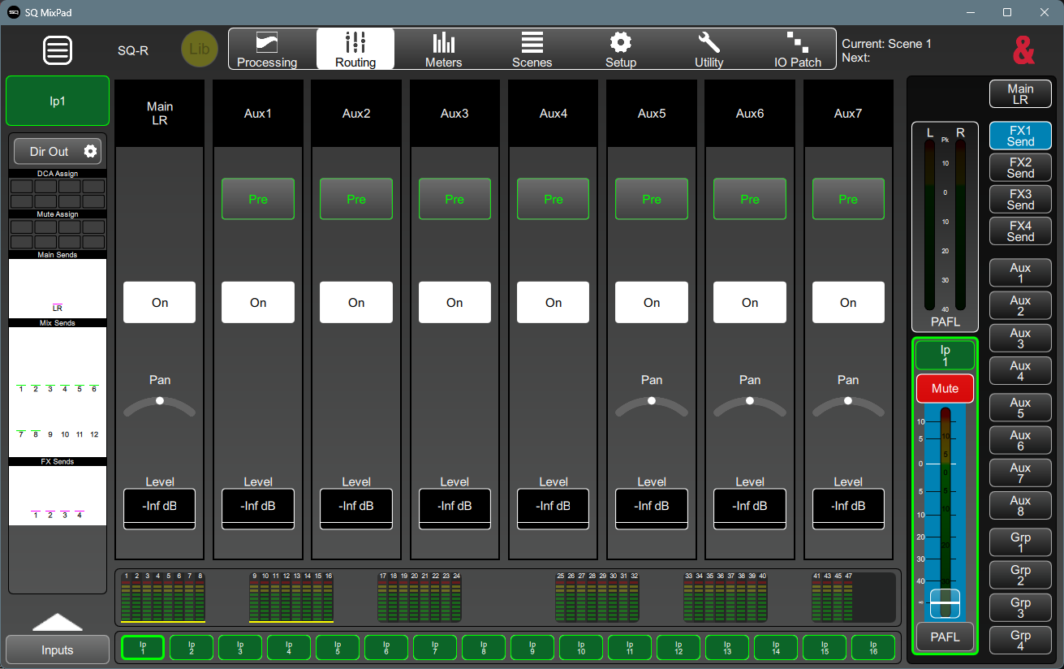Select Aux 3 mix on right
This screenshot has height=669, width=1064.
(1020, 339)
